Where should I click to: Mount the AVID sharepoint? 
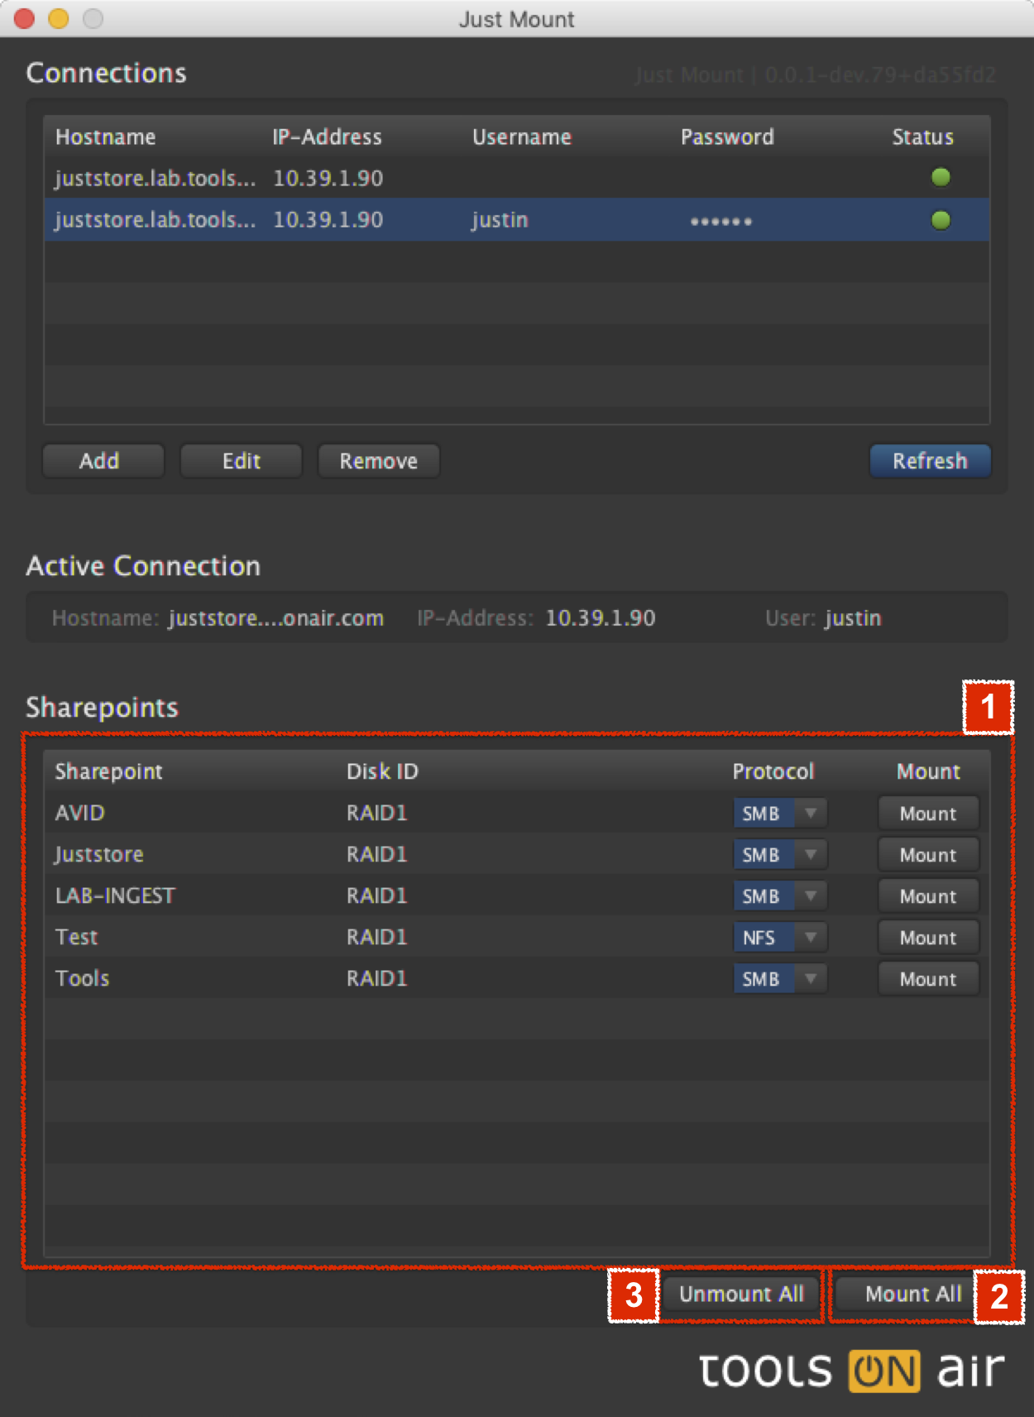click(928, 814)
